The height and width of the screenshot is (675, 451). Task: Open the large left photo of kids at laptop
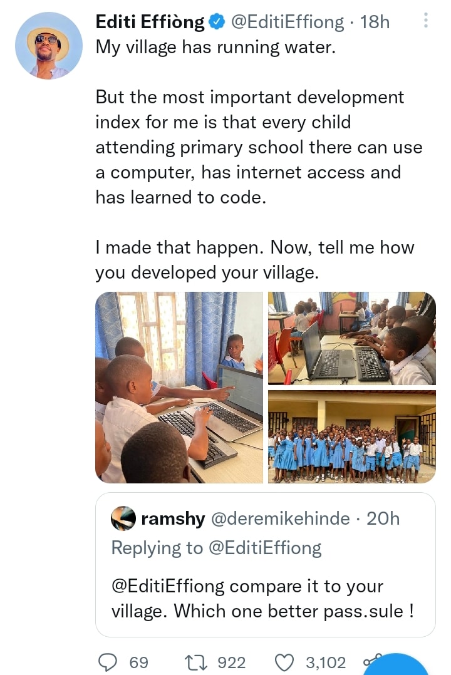179,388
